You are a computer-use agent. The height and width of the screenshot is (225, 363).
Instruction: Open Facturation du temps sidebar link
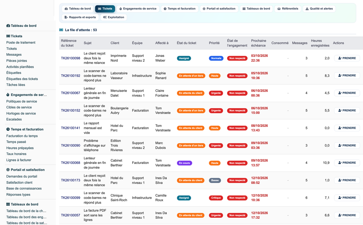22,136
